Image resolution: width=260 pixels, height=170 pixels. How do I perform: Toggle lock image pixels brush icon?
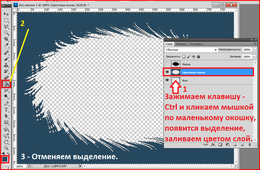pyautogui.click(x=189, y=57)
